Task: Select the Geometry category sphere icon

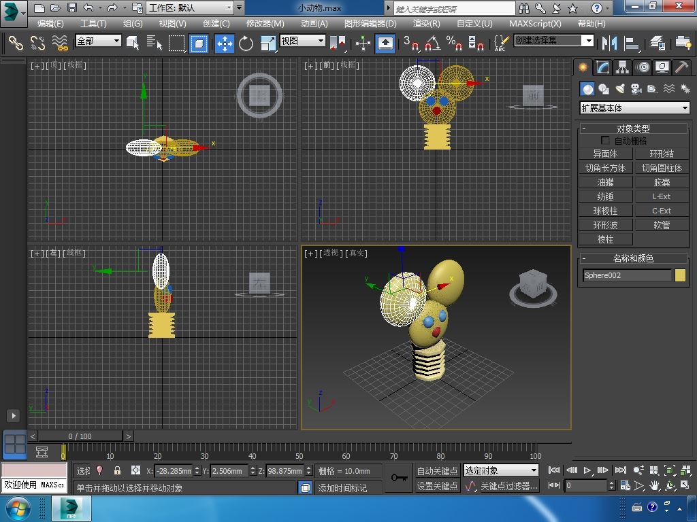Action: coord(587,89)
